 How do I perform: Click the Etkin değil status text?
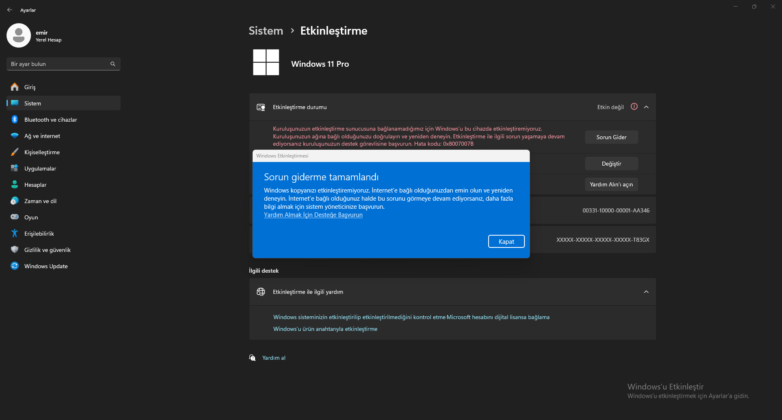pyautogui.click(x=610, y=107)
